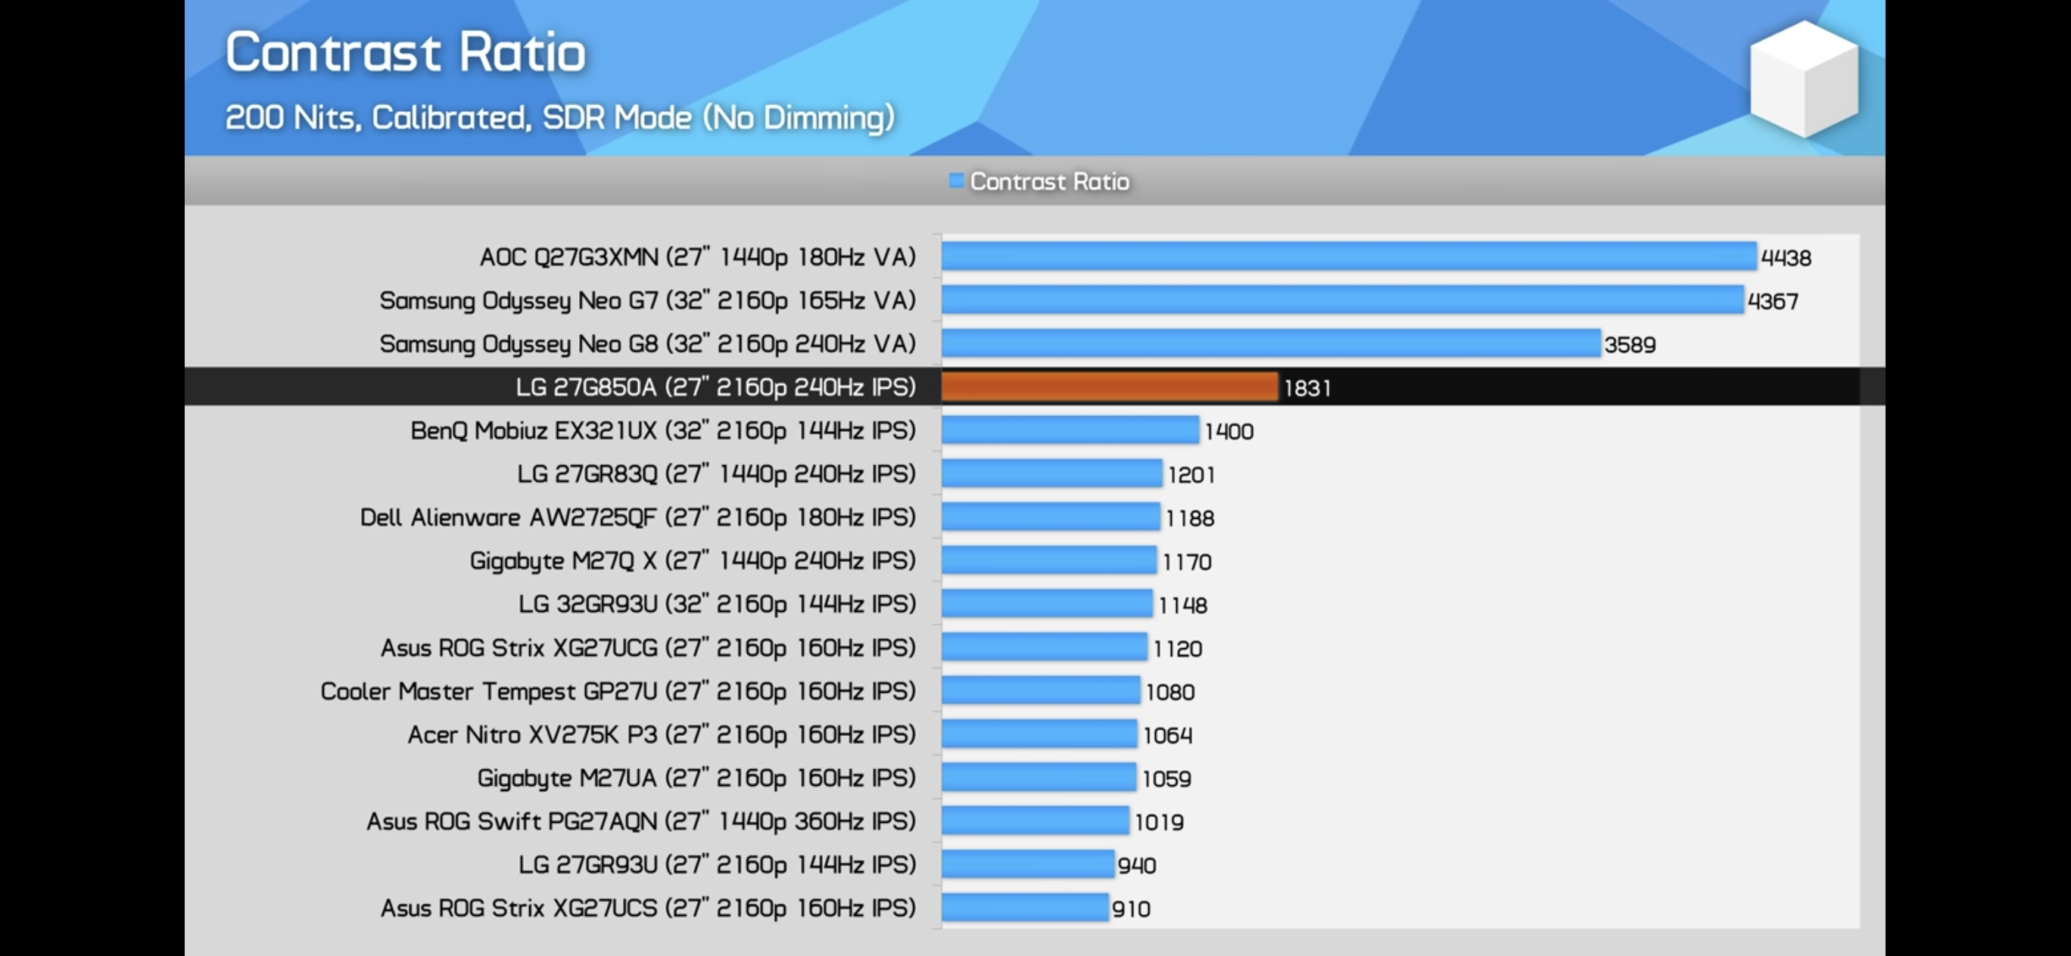Click the value 1019
Viewport: 2071px width, 956px height.
[1160, 822]
